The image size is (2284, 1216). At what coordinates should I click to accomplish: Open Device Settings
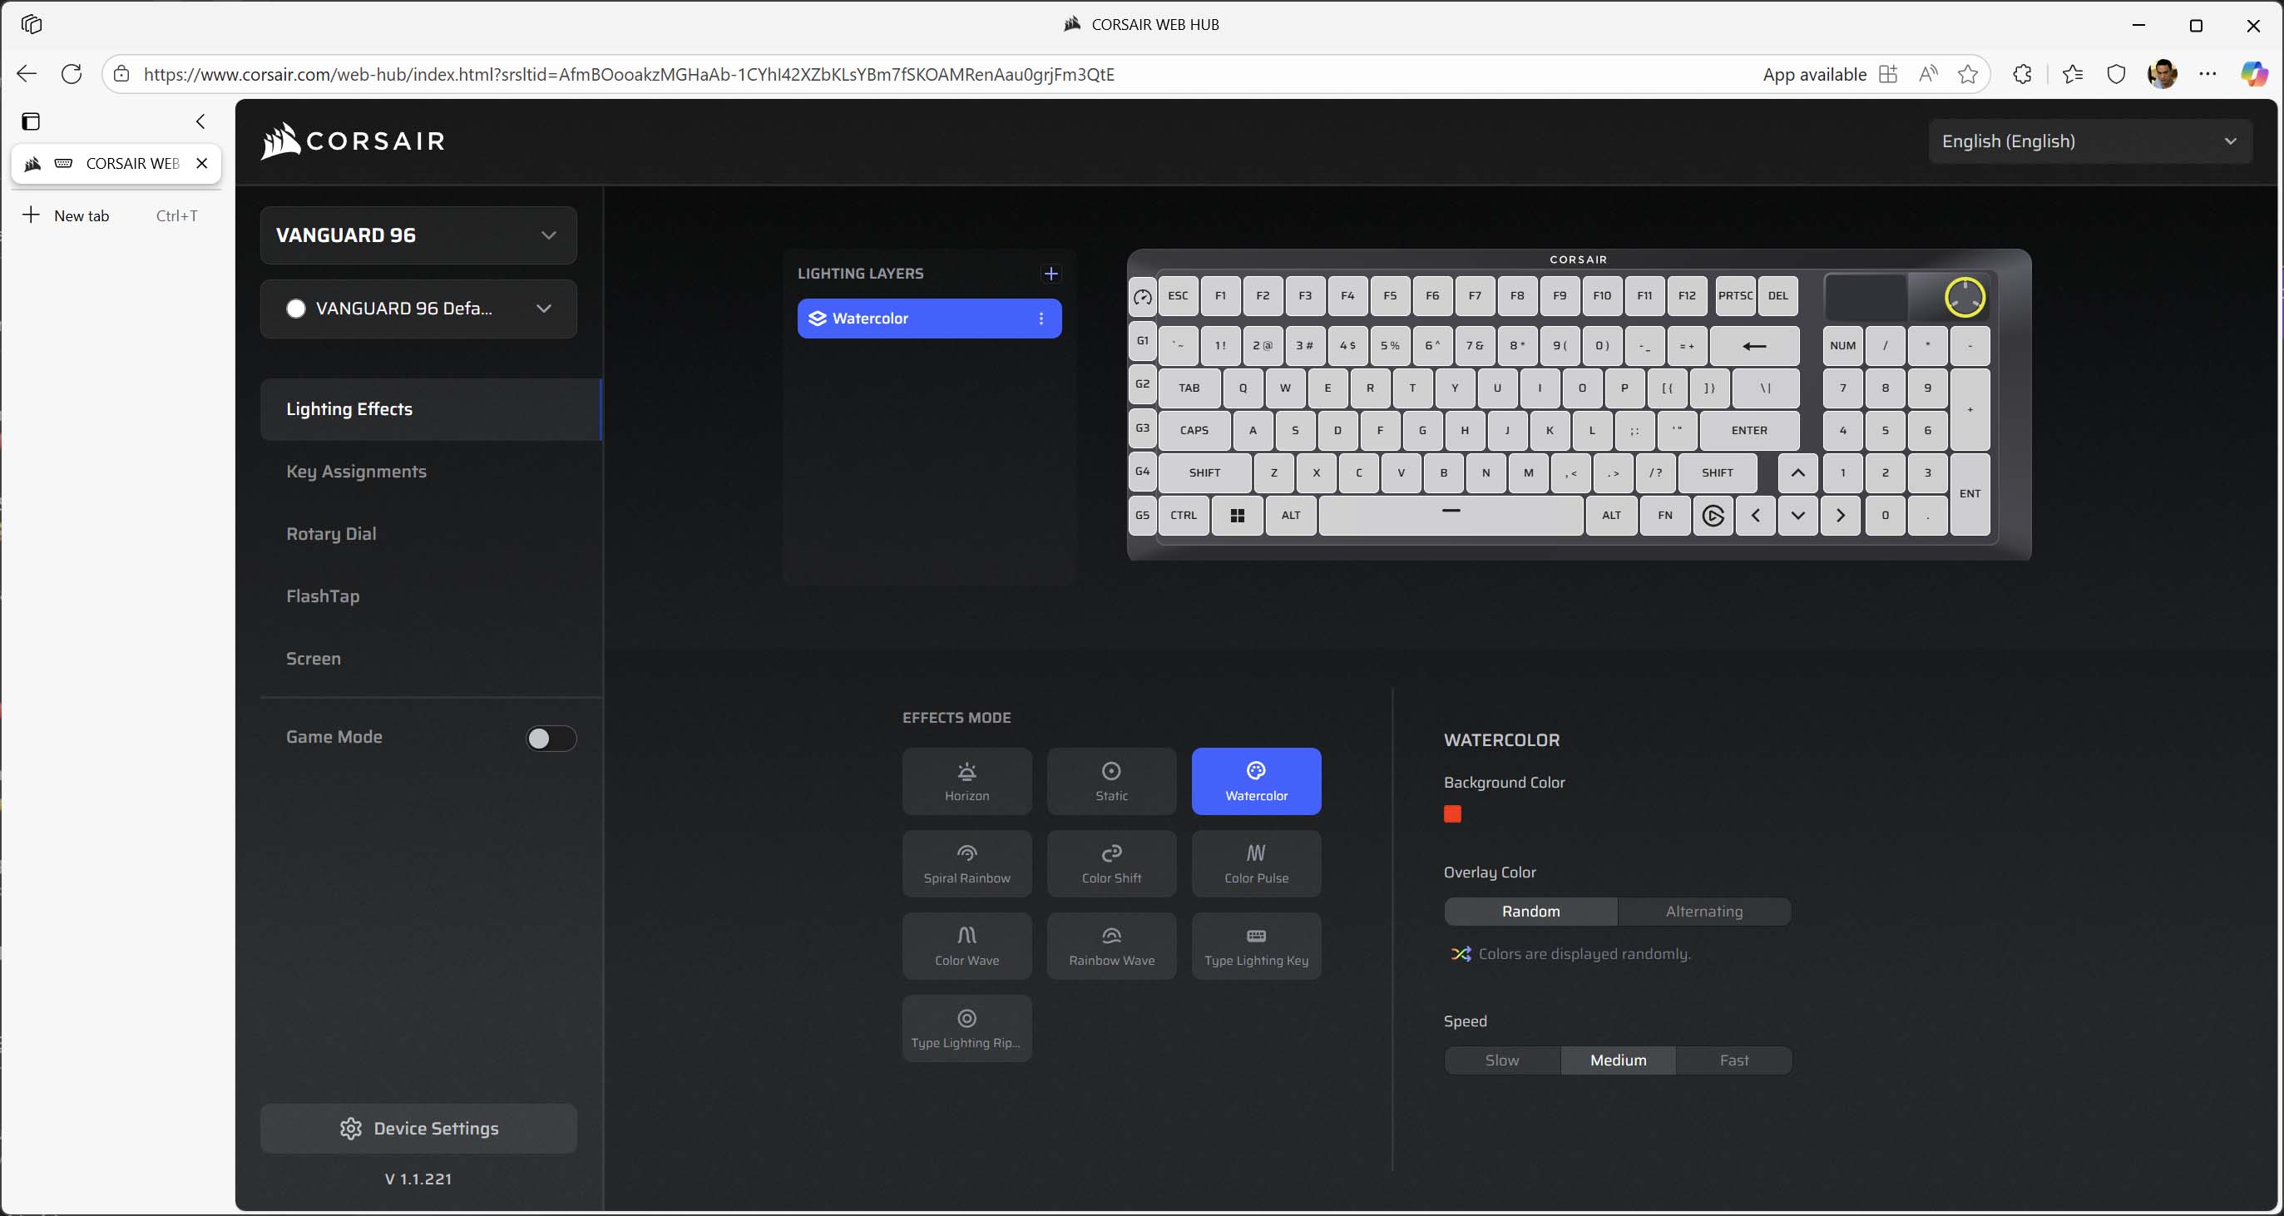pyautogui.click(x=418, y=1127)
